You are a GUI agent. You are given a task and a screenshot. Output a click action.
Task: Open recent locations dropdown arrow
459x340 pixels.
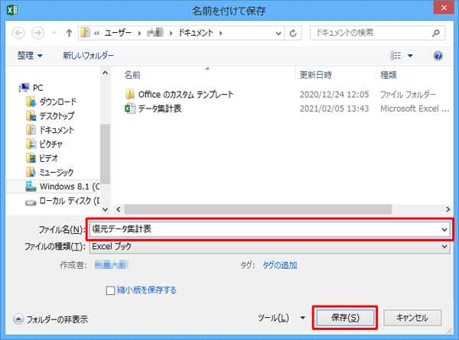(54, 33)
